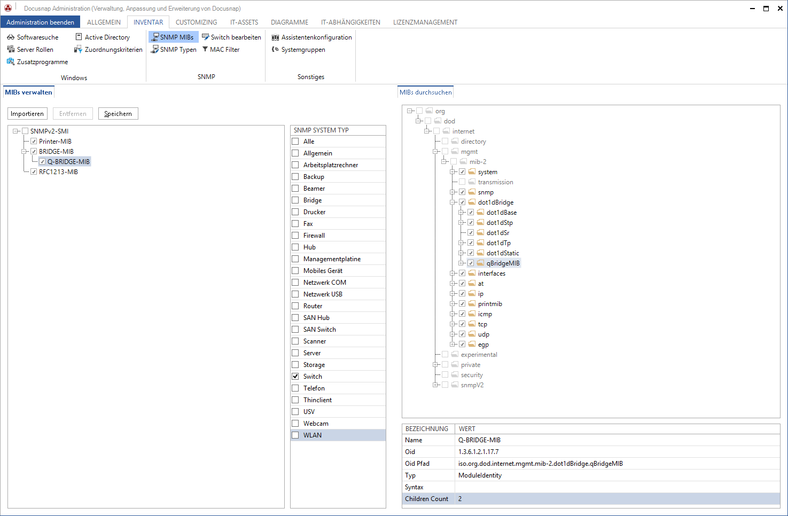This screenshot has height=516, width=788.
Task: Click the dot1dStatic folder icon
Action: click(x=480, y=253)
